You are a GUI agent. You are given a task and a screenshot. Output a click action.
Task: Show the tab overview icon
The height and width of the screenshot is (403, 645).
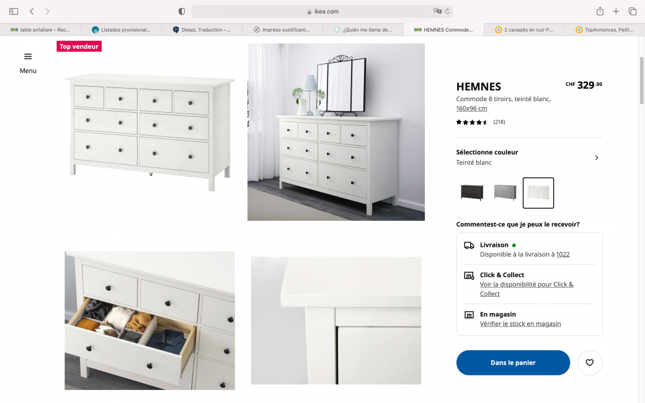point(633,12)
